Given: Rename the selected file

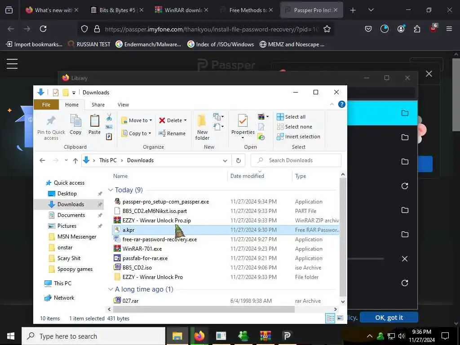Looking at the screenshot, I should pos(172,133).
